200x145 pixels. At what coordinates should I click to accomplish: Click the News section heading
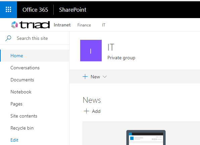coord(92,100)
